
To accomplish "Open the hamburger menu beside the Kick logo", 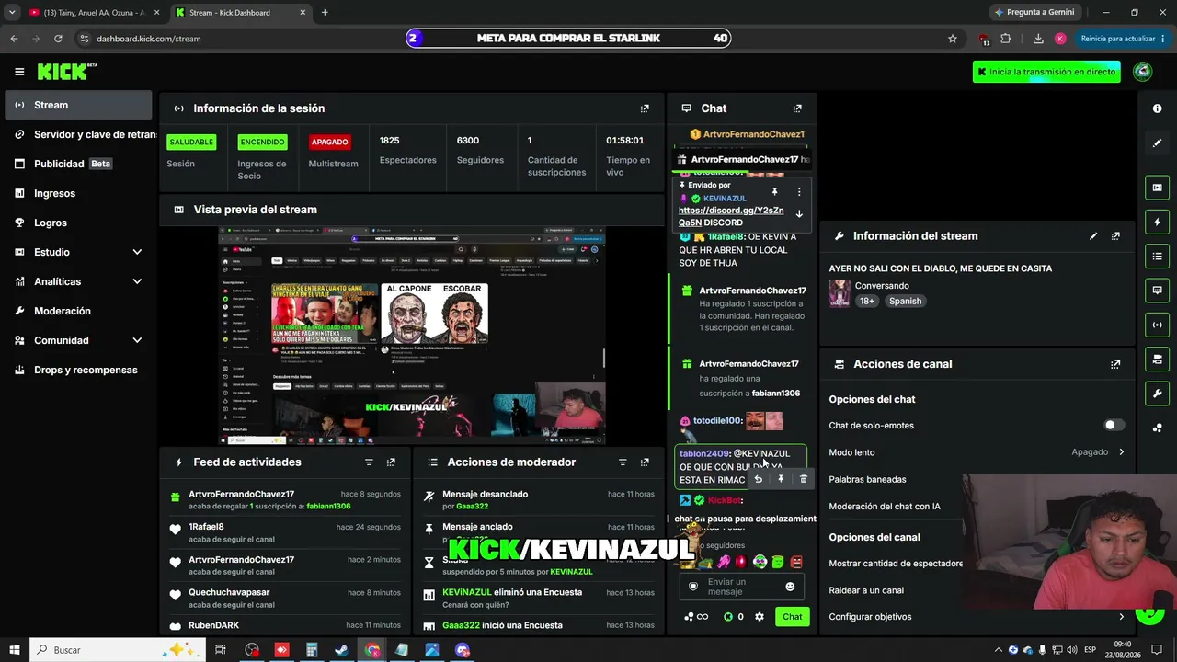I will pyautogui.click(x=19, y=72).
